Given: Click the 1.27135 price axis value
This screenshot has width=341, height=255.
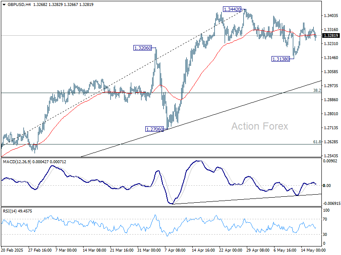Looking at the screenshot, I should coord(331,128).
